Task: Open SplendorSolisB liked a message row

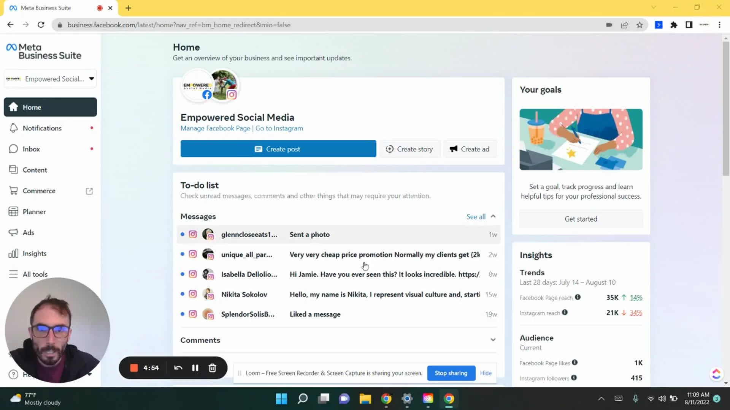Action: [338, 314]
